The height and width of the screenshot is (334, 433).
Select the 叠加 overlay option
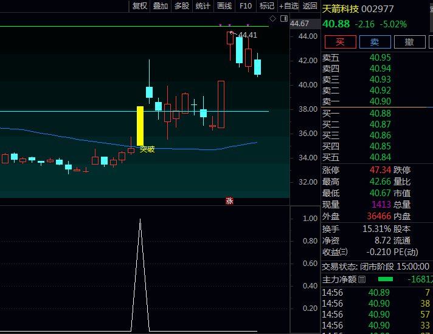161,6
